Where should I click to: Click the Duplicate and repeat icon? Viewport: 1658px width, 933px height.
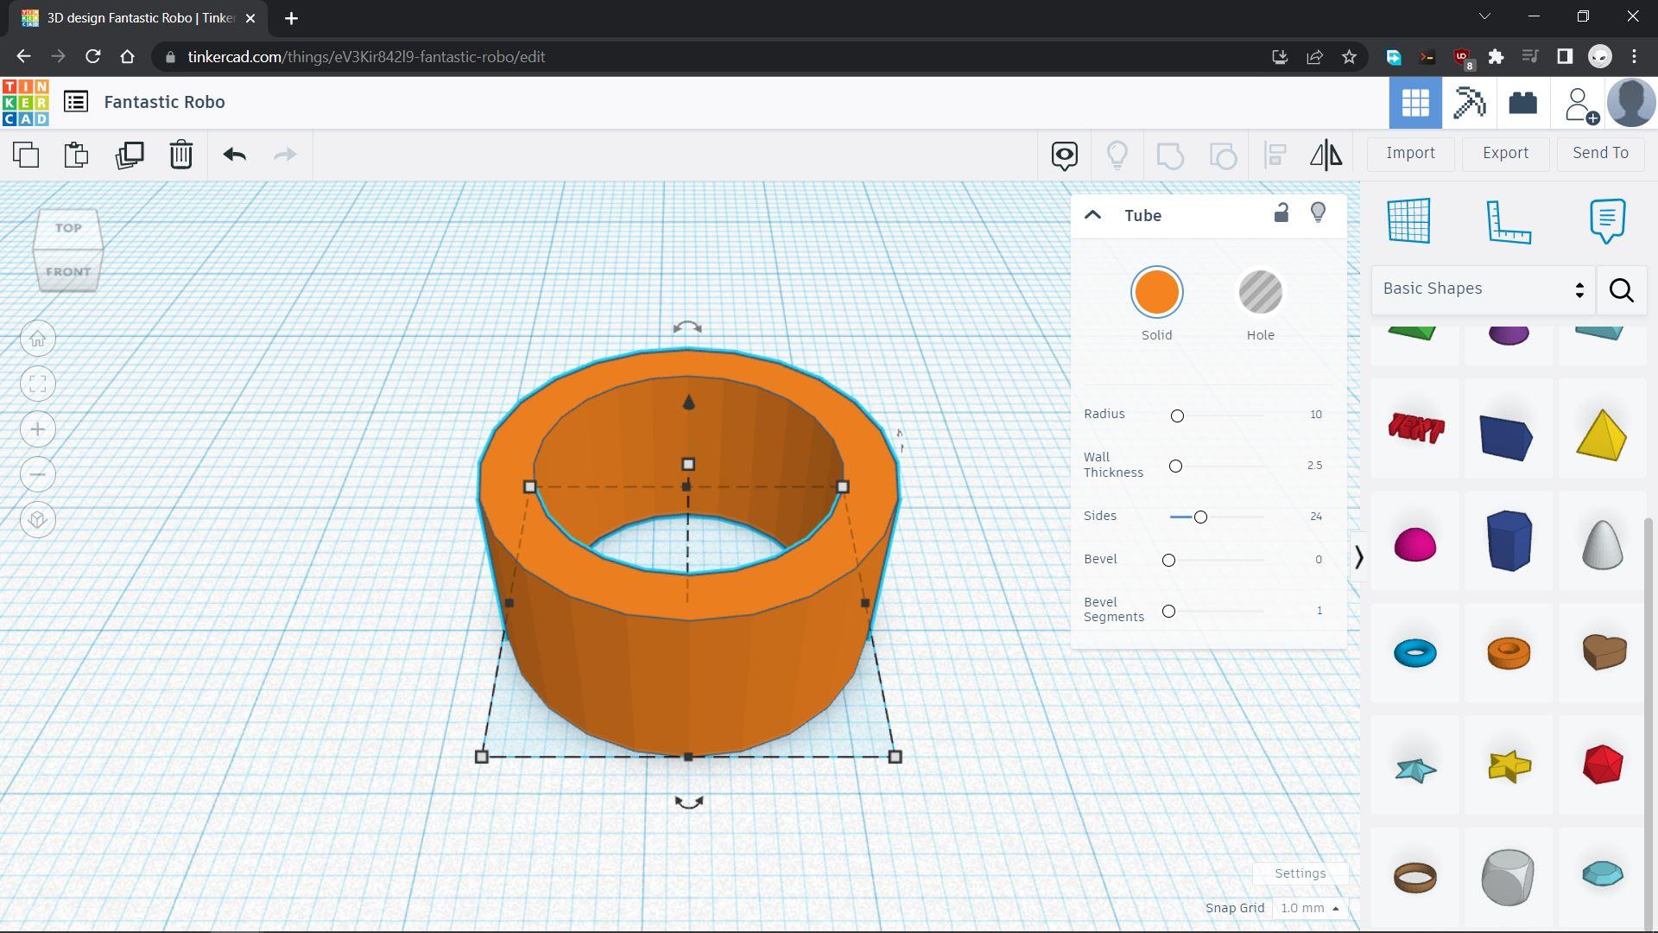130,155
